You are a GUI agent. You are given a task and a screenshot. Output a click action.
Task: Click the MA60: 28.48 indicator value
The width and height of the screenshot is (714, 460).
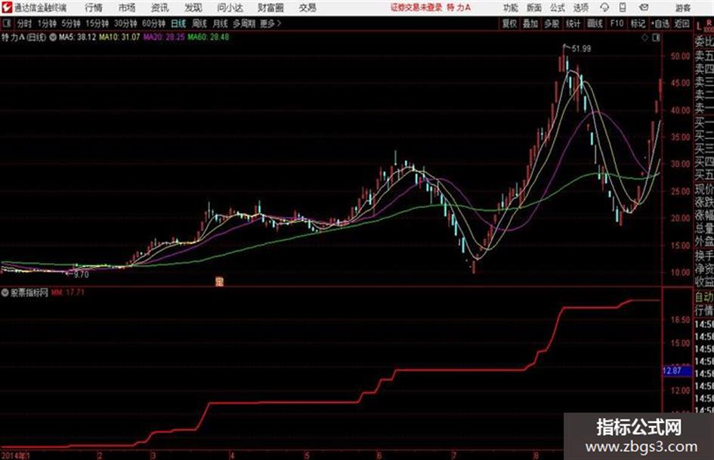pyautogui.click(x=209, y=37)
